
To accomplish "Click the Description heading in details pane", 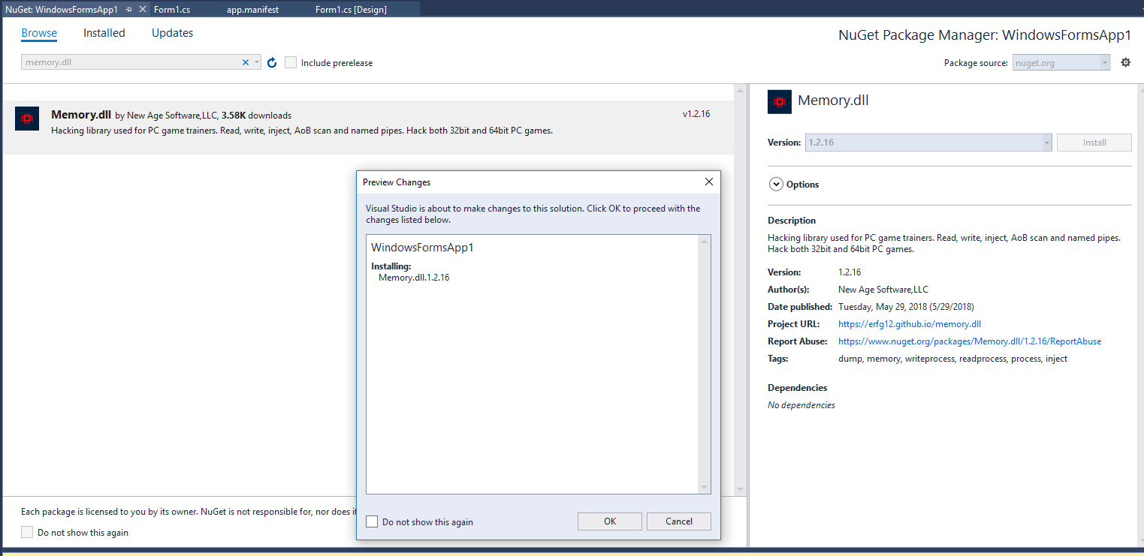I will [x=792, y=221].
